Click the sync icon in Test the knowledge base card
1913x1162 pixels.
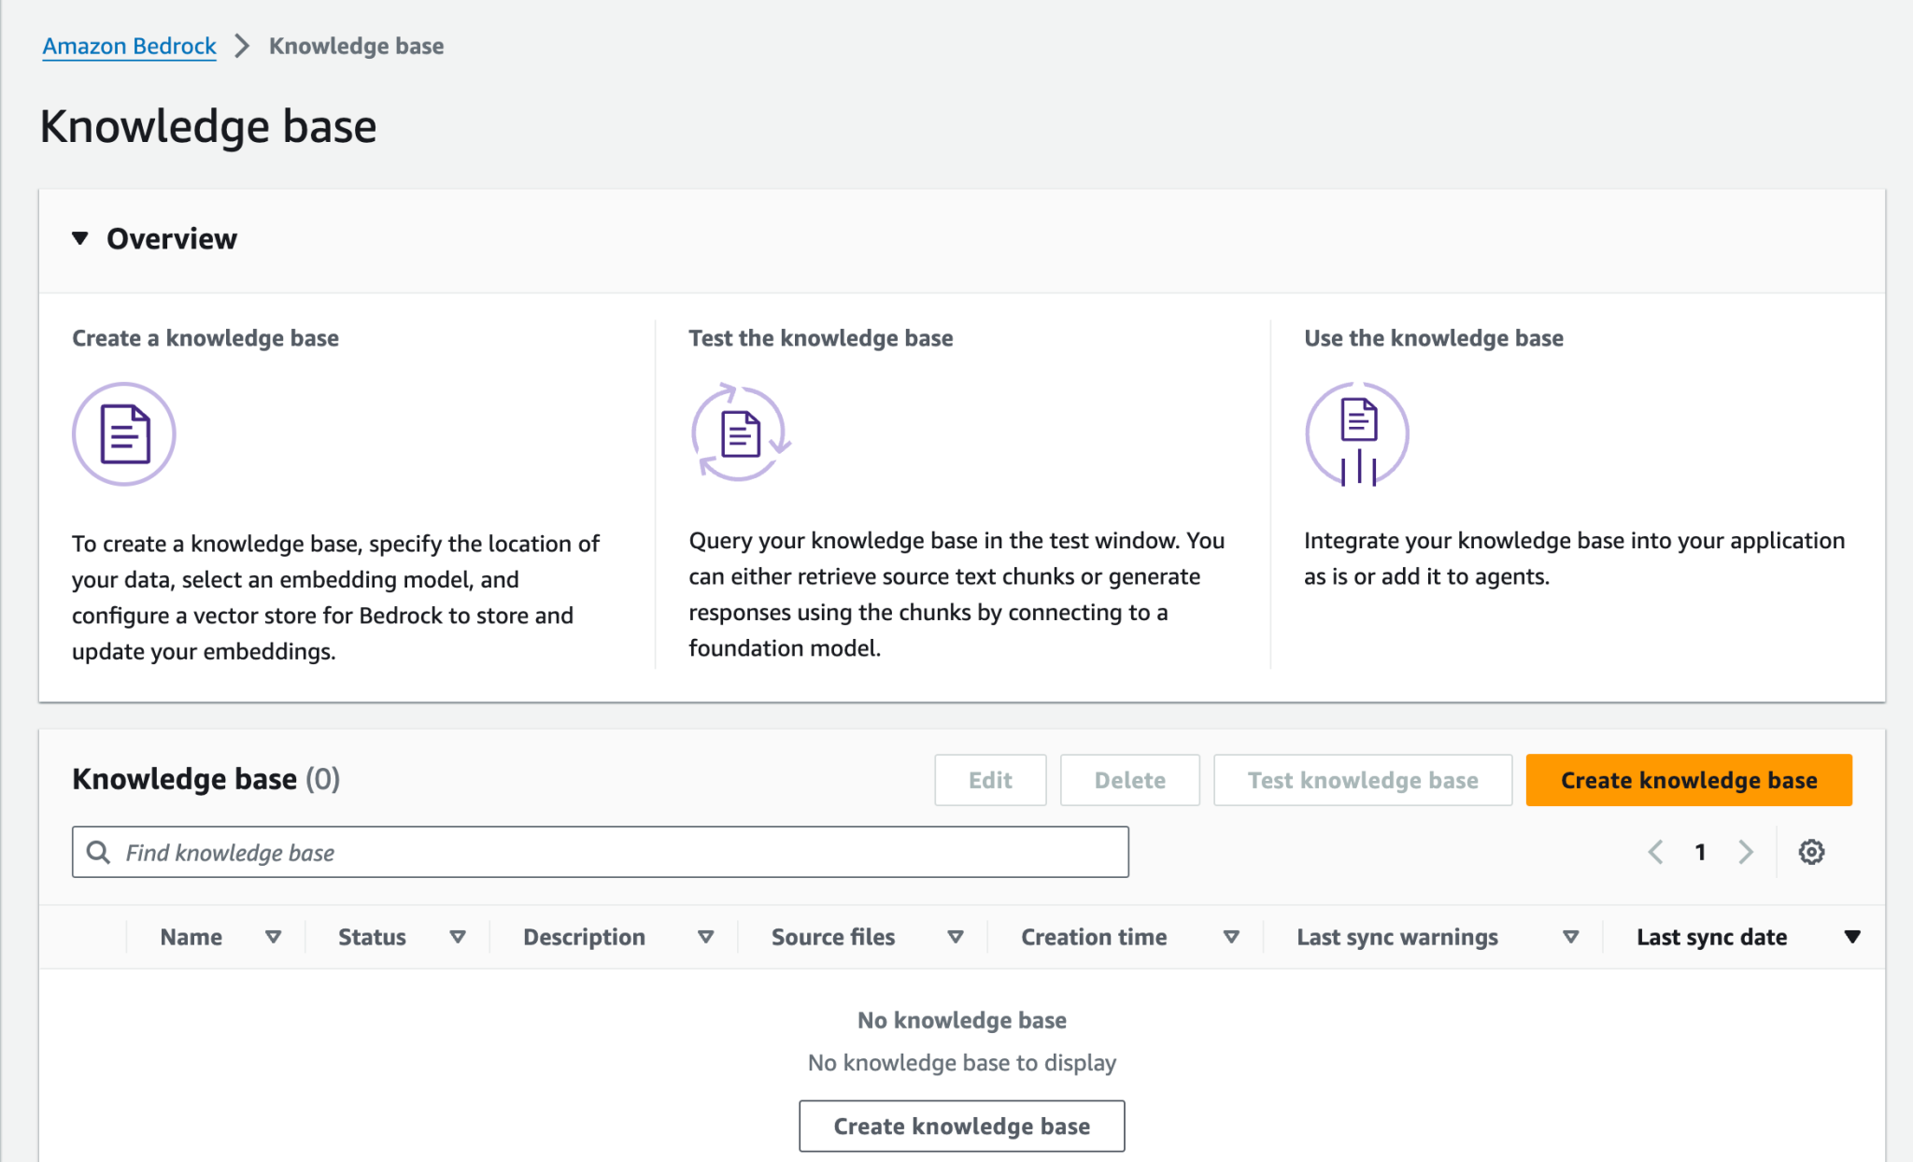(x=741, y=433)
